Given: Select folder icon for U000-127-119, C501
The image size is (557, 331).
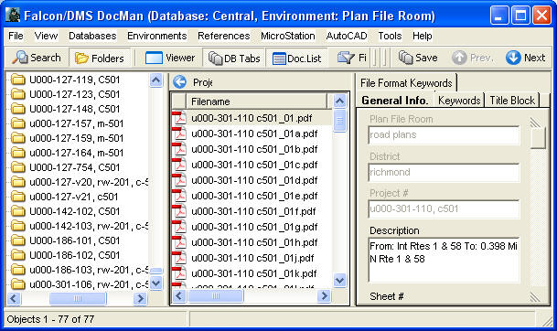Looking at the screenshot, I should click(17, 80).
